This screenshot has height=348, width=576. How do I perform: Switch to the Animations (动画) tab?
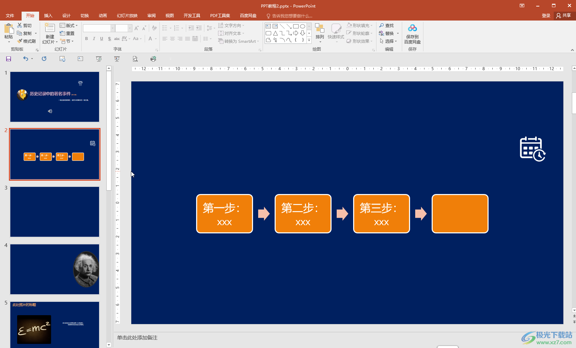[x=103, y=16]
